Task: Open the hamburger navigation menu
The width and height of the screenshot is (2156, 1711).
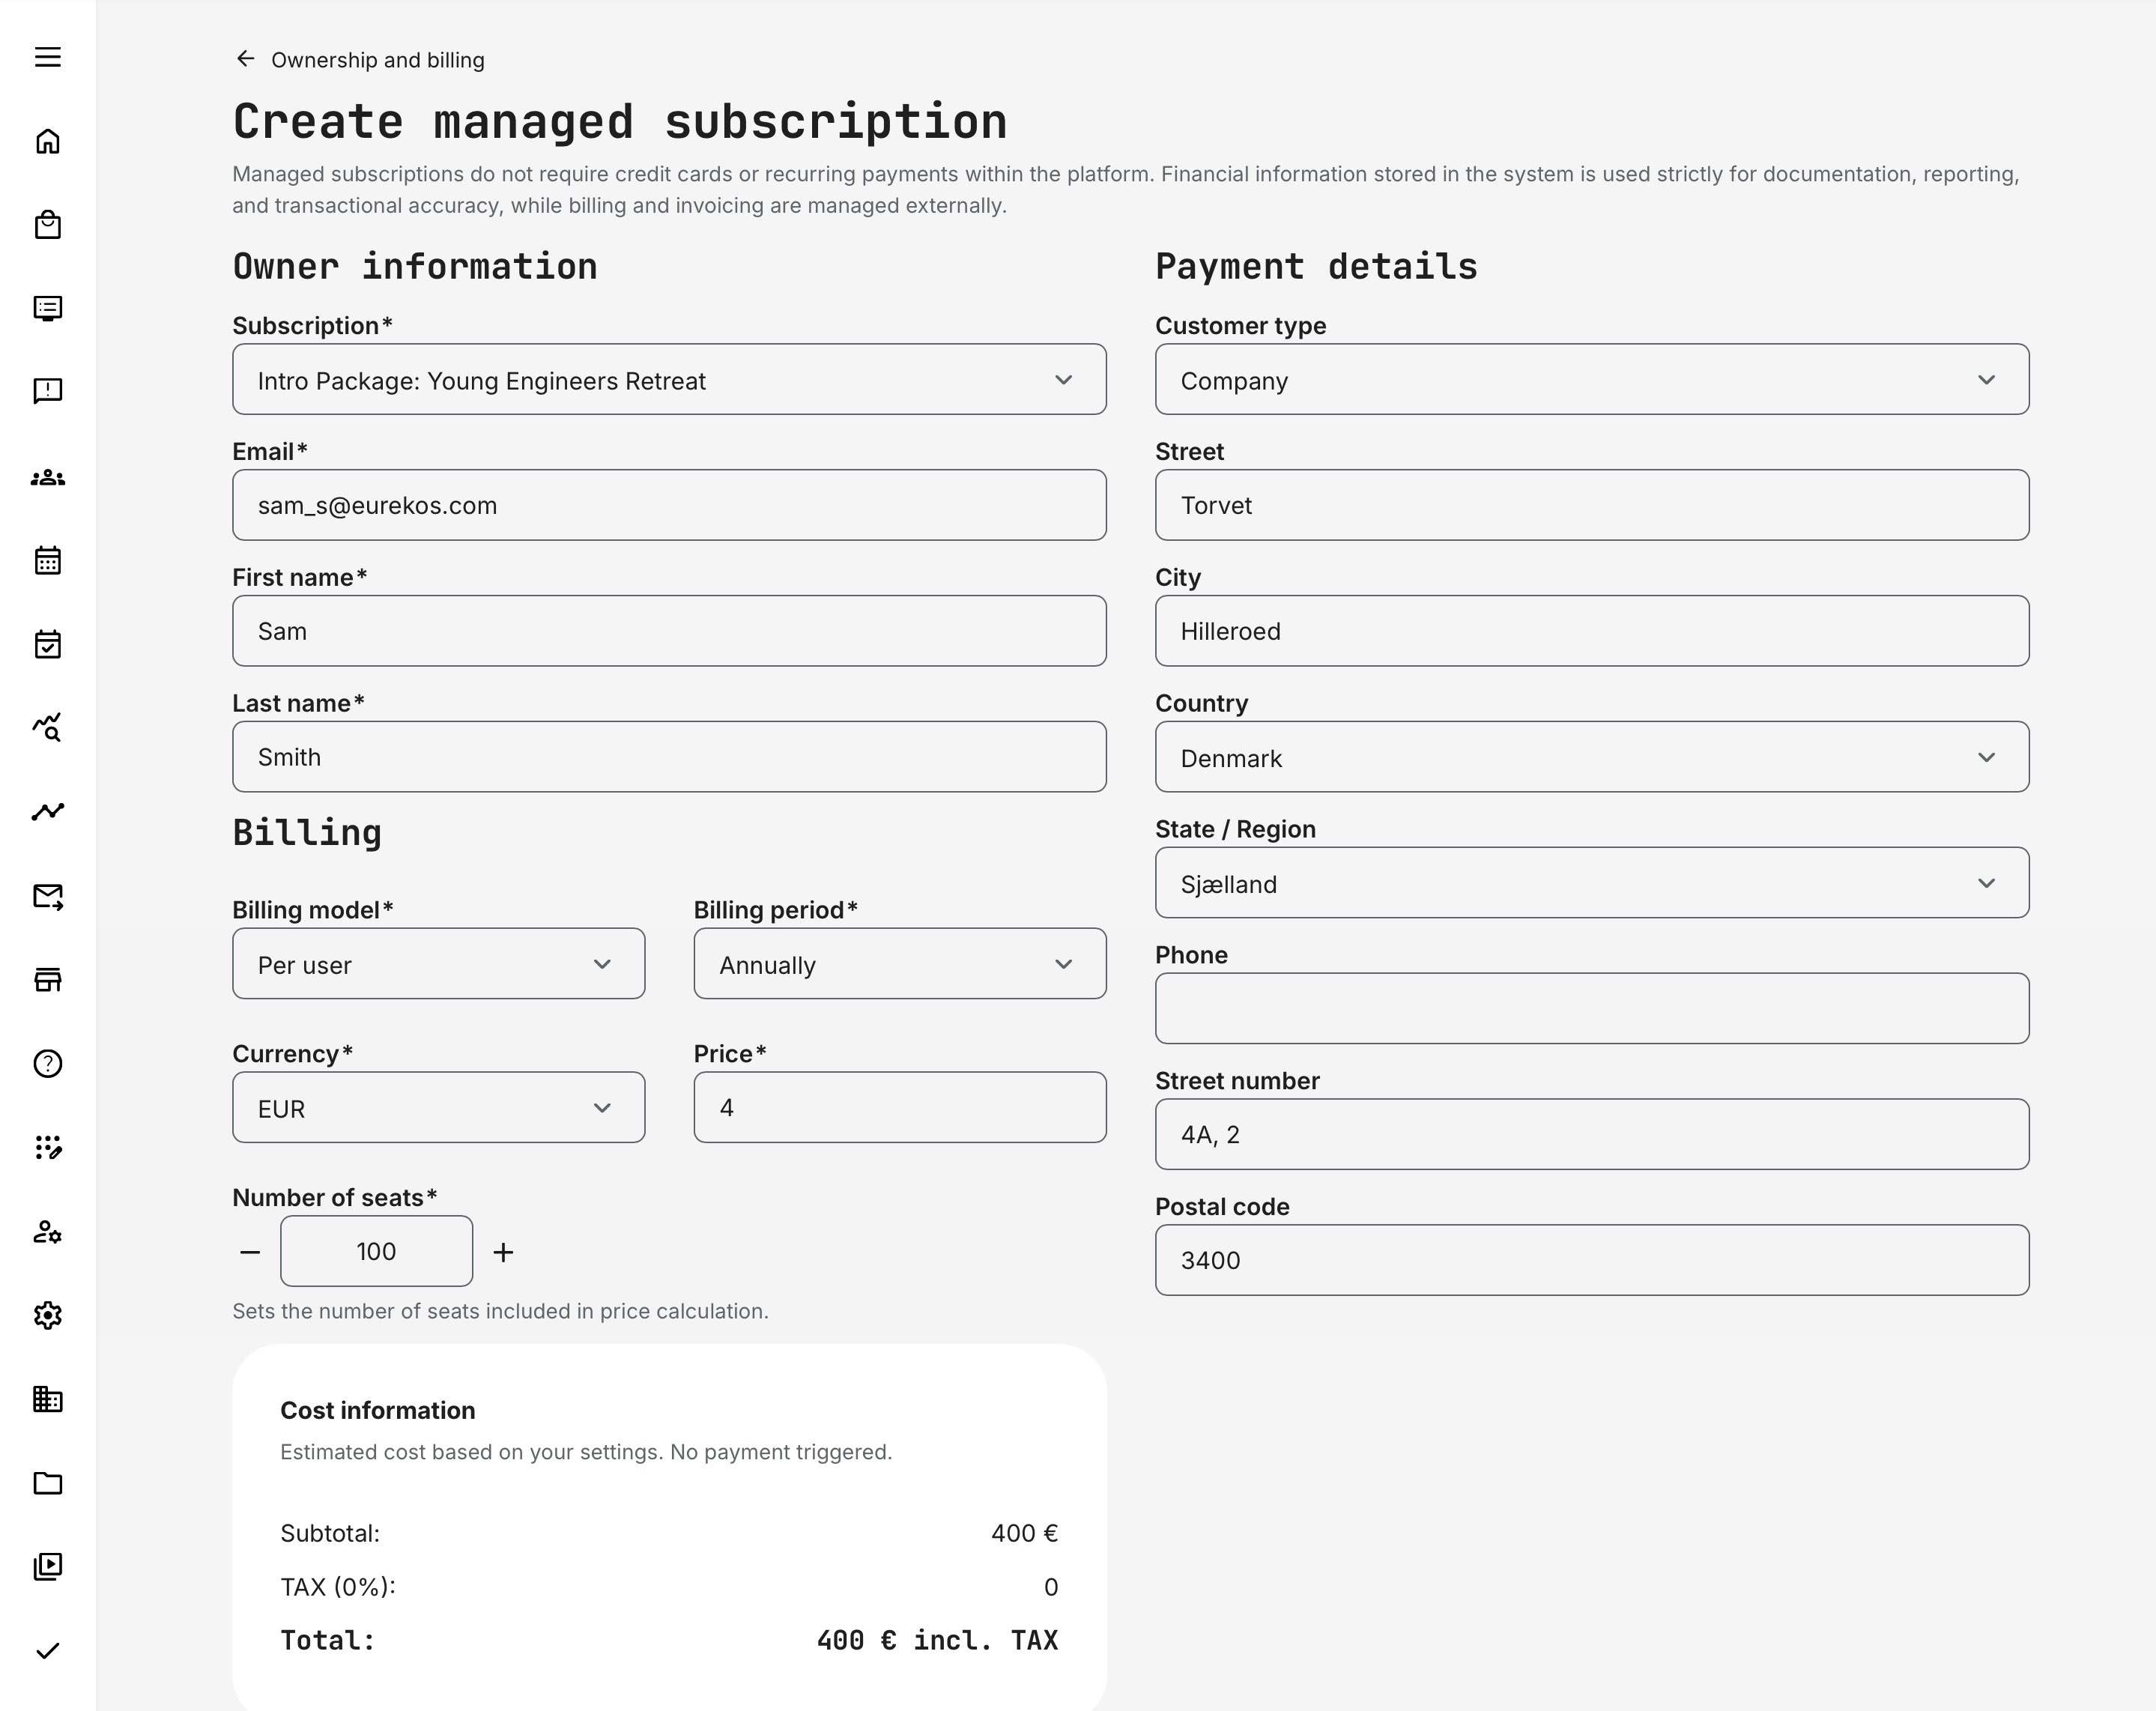Action: (x=47, y=57)
